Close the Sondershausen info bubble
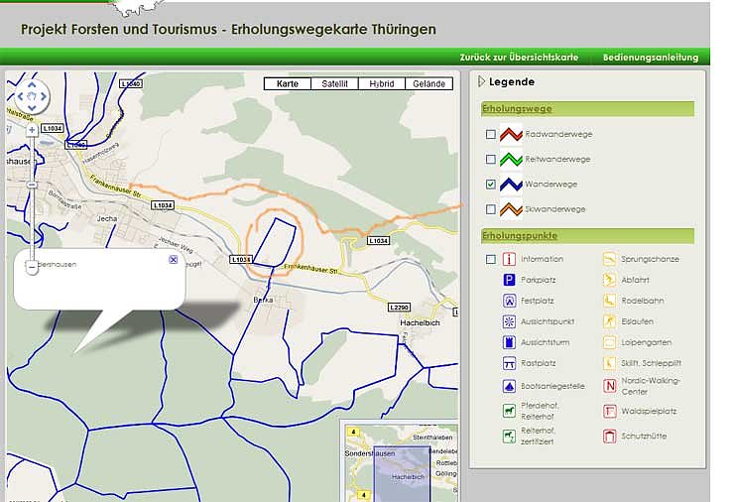This screenshot has width=734, height=502. tap(174, 259)
